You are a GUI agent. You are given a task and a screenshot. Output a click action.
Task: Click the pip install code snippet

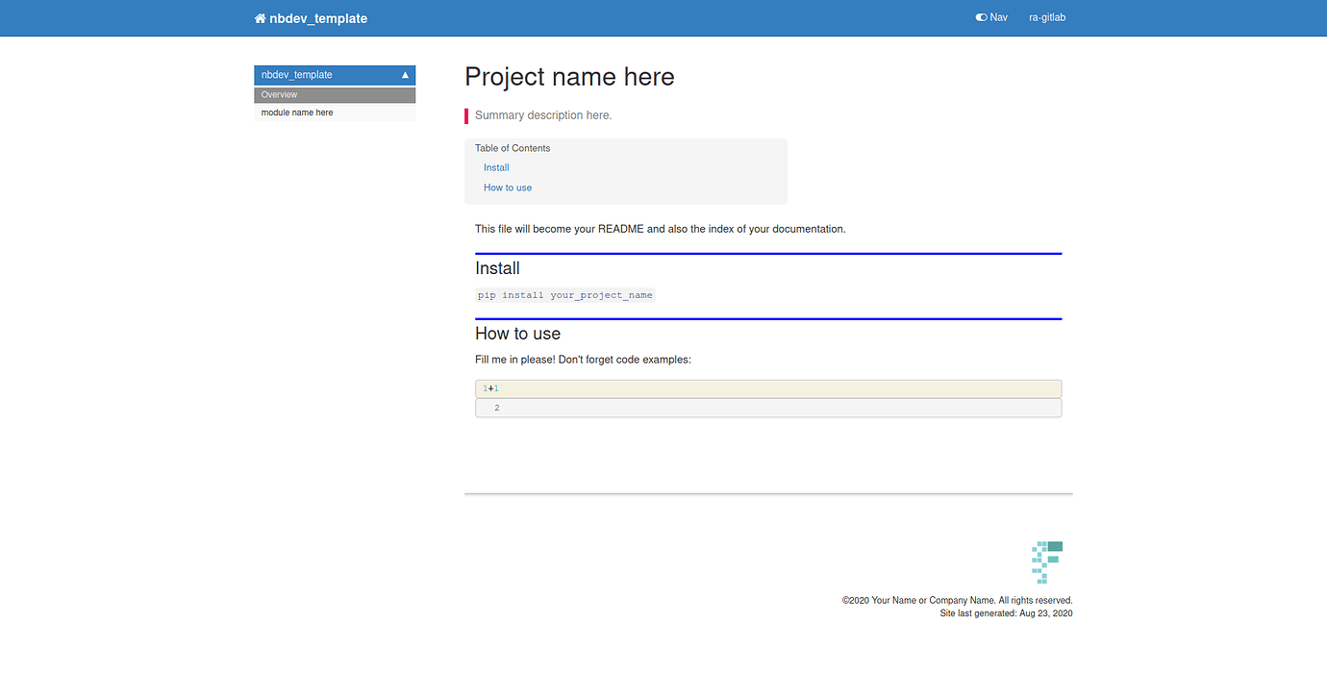(x=565, y=294)
